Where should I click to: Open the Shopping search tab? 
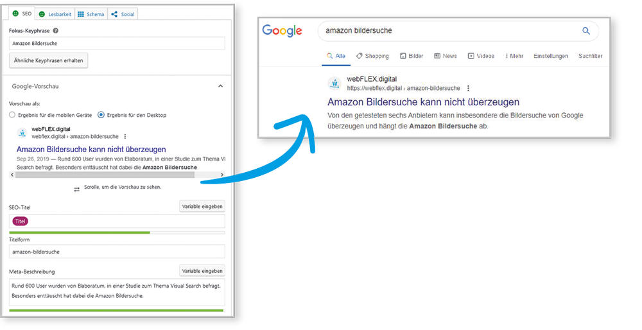(x=372, y=56)
